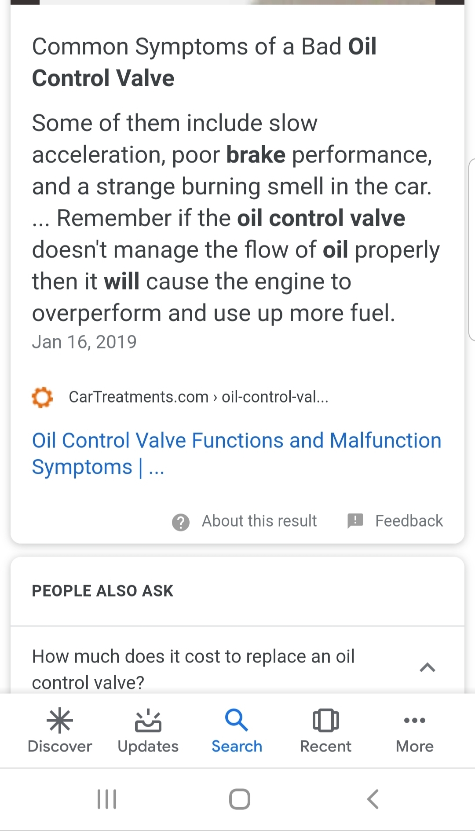Tap the CarTreatments.com breadcrumb URL
Image resolution: width=475 pixels, height=831 pixels.
pyautogui.click(x=198, y=397)
